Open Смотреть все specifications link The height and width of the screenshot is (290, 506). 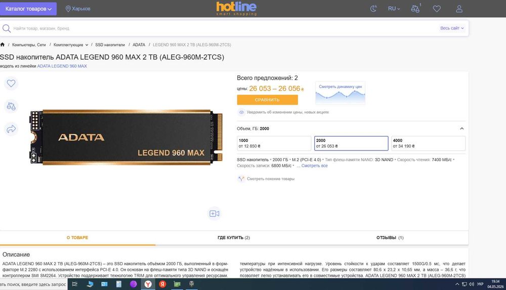click(314, 166)
